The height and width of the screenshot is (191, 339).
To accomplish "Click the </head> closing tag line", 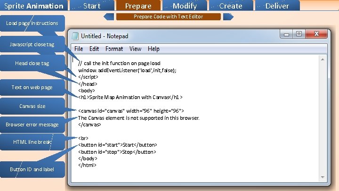I will 88,84.
